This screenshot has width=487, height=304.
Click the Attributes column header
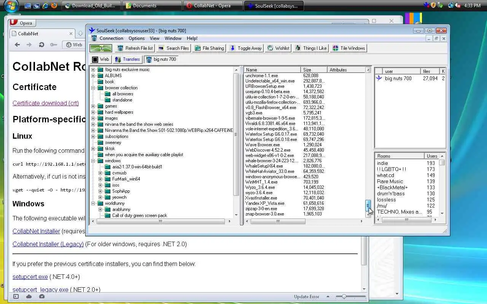346,70
